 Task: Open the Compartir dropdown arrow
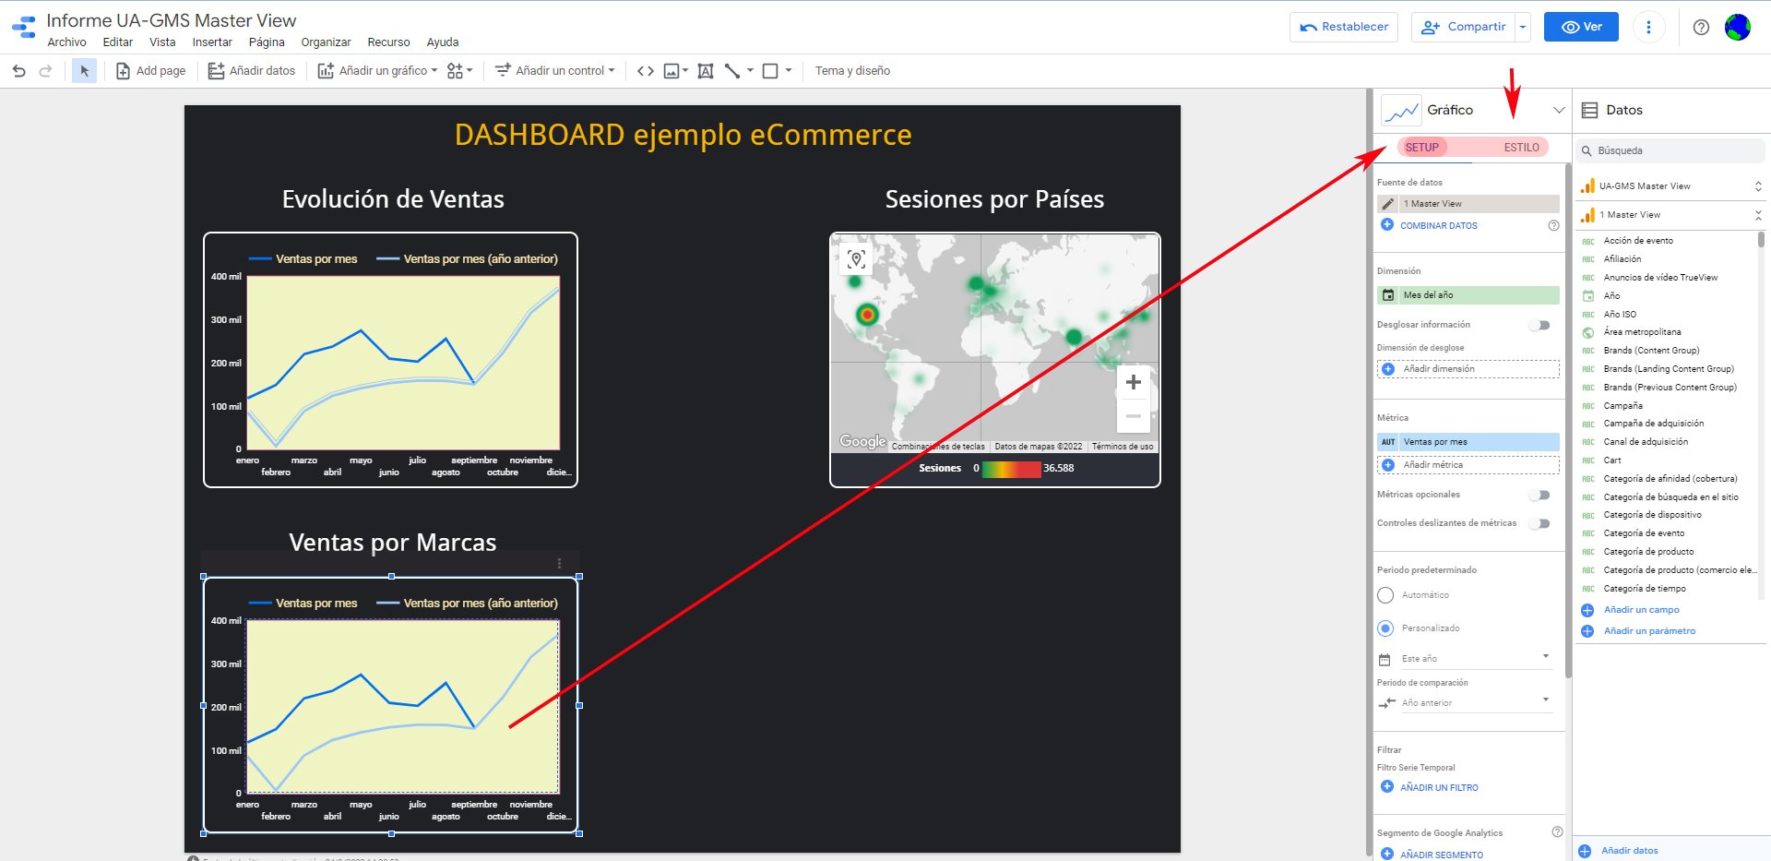coord(1523,27)
